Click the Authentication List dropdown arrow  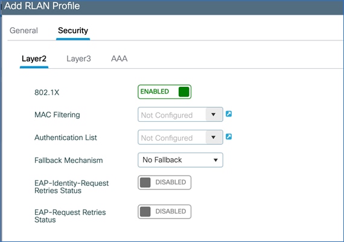coord(214,138)
